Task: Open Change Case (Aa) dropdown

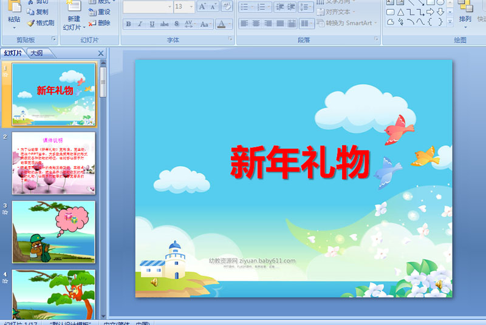Action: pos(205,24)
